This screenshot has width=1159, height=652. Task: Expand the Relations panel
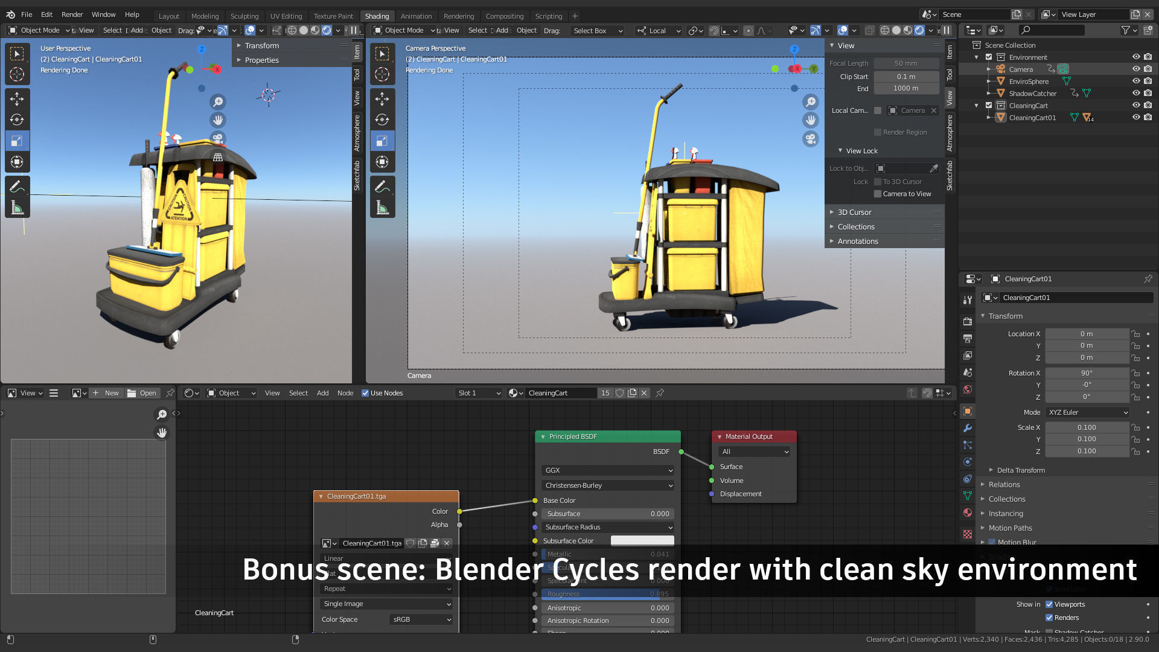tap(1004, 485)
